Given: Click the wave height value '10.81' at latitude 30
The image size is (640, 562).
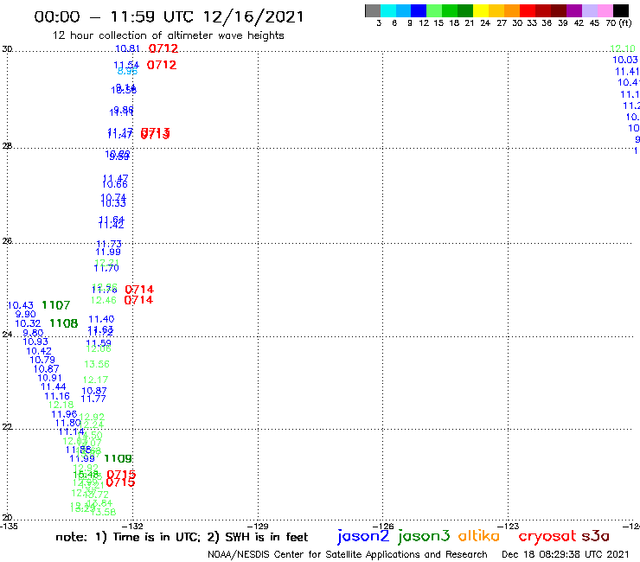Looking at the screenshot, I should (x=127, y=48).
